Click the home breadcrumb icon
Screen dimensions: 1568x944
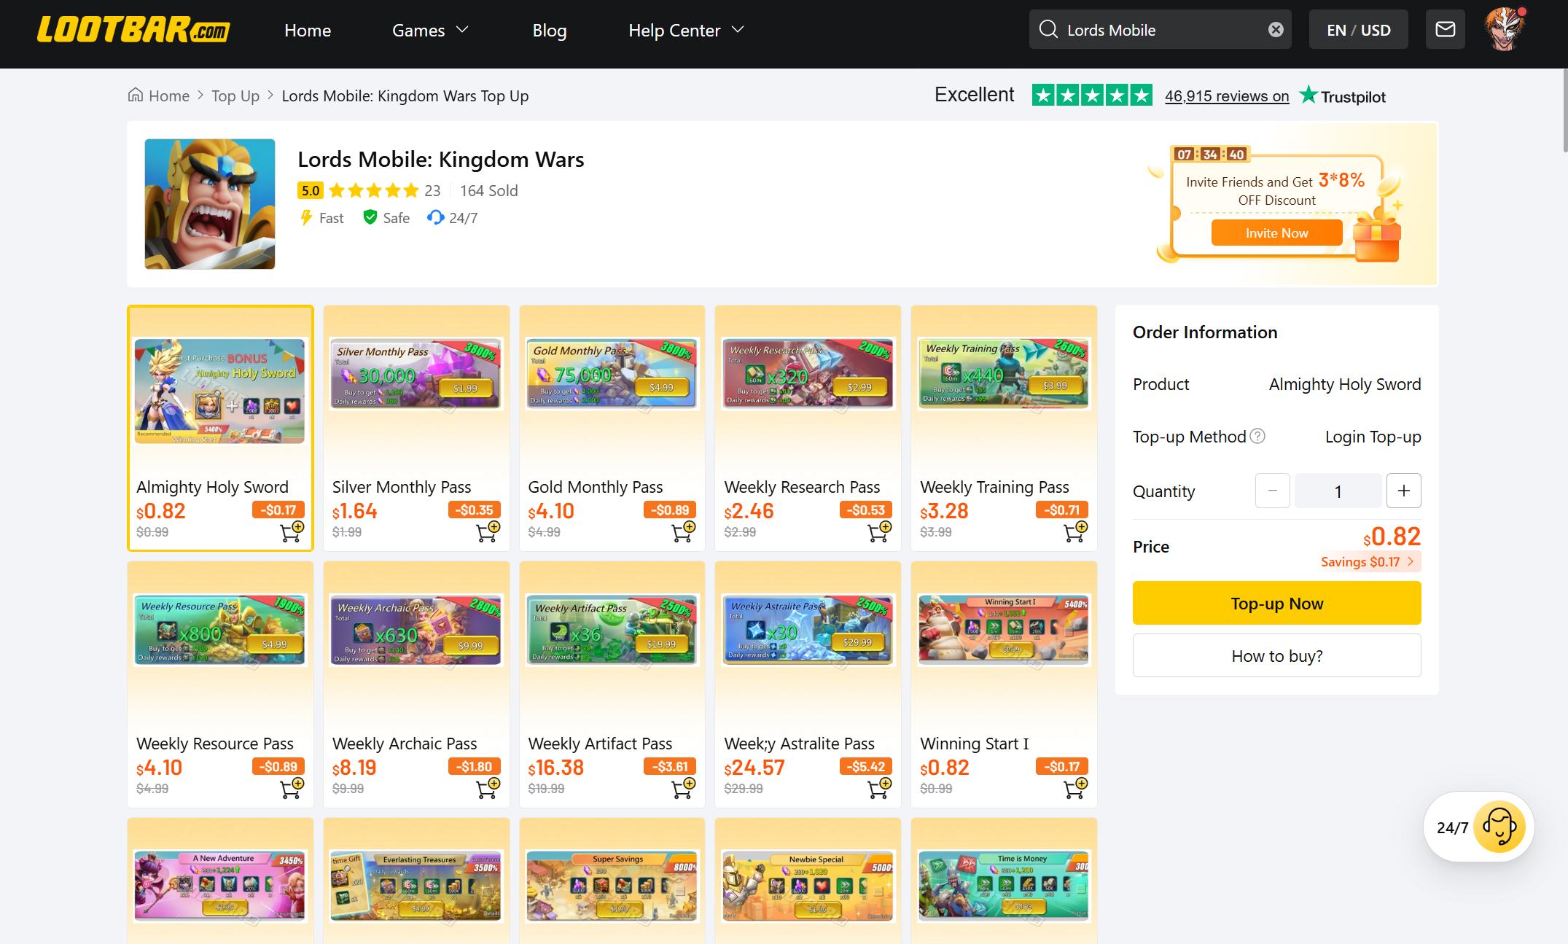click(136, 95)
